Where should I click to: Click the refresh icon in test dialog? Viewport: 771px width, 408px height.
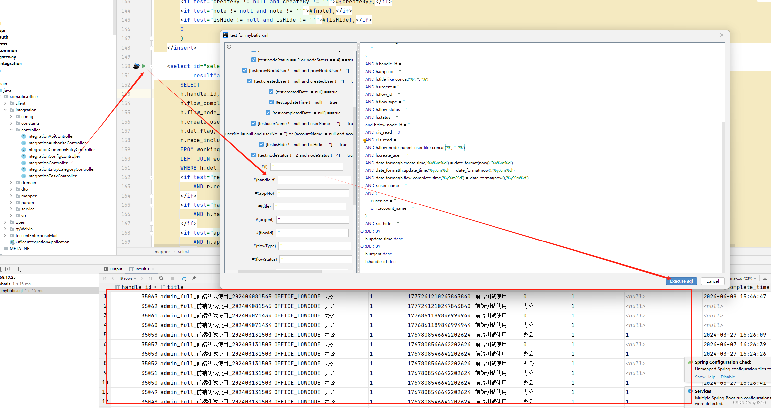tap(229, 47)
